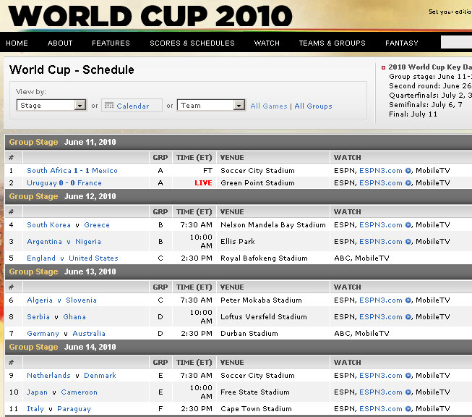472x417 pixels.
Task: Click the red LIVE status text
Action: 204,183
